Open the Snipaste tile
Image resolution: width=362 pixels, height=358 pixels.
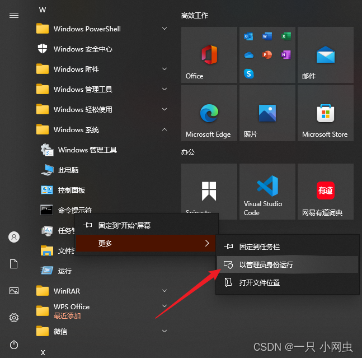tap(209, 189)
